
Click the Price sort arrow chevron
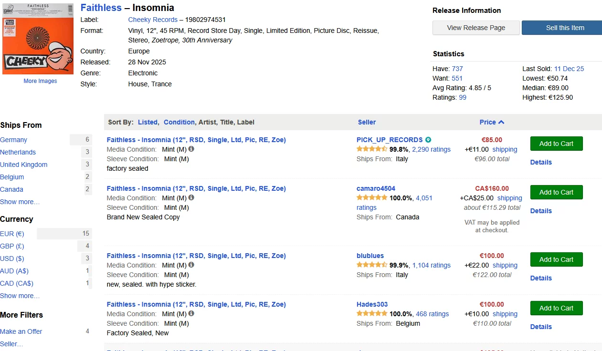click(501, 122)
